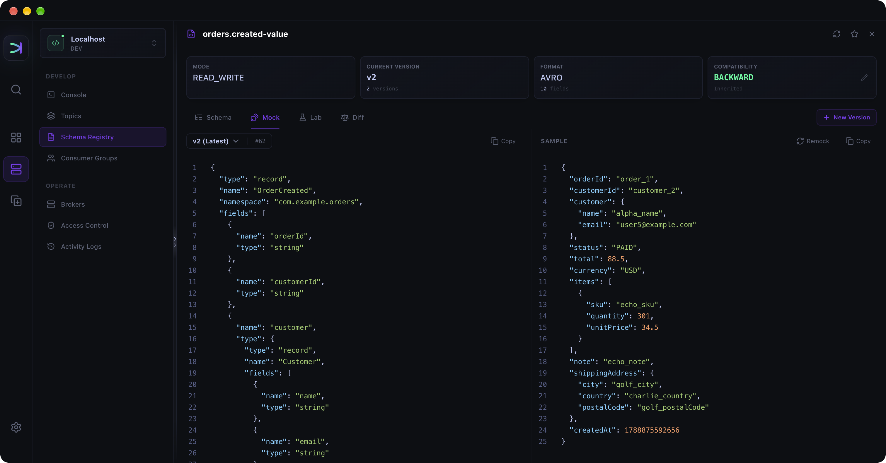Image resolution: width=886 pixels, height=463 pixels.
Task: Click the "10 fields" text under AVRO
Action: [554, 89]
